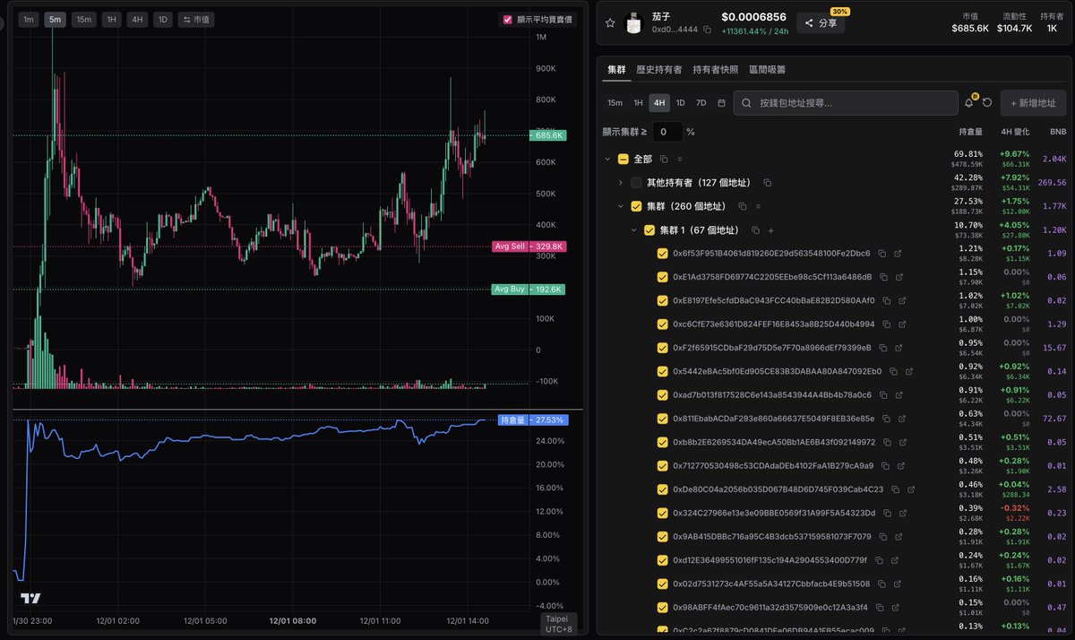Open the Taipei UTC+8 timezone selector
The image size is (1075, 640).
[x=556, y=623]
